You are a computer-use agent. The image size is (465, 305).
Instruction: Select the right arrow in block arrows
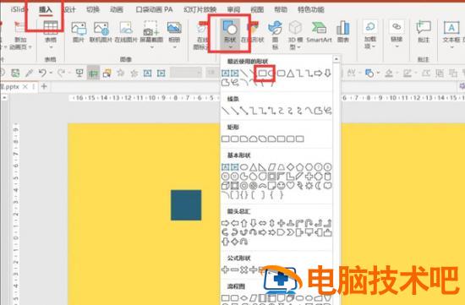click(x=226, y=223)
